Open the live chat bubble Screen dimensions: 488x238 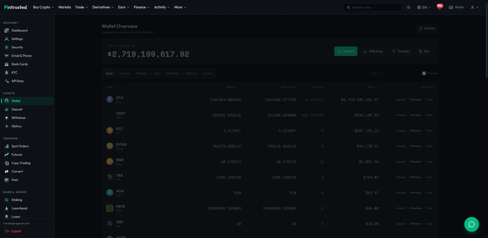472,224
